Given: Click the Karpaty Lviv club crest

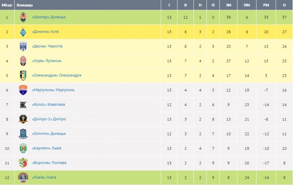Looking at the screenshot, I should [x=23, y=149].
